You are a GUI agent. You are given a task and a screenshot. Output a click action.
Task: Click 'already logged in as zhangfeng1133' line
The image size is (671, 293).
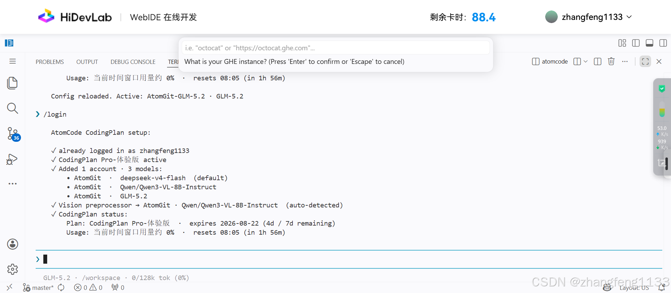[120, 151]
